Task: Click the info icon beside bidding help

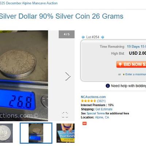Action: pos(108,86)
